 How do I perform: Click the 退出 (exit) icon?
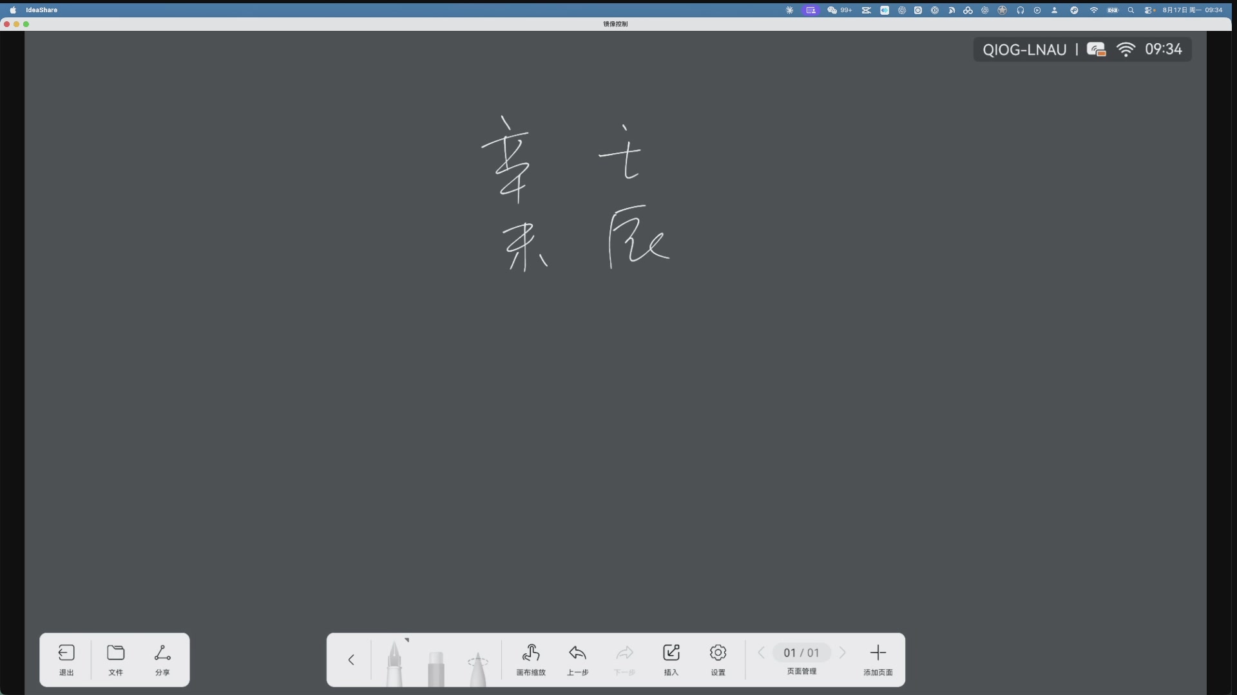tap(66, 653)
